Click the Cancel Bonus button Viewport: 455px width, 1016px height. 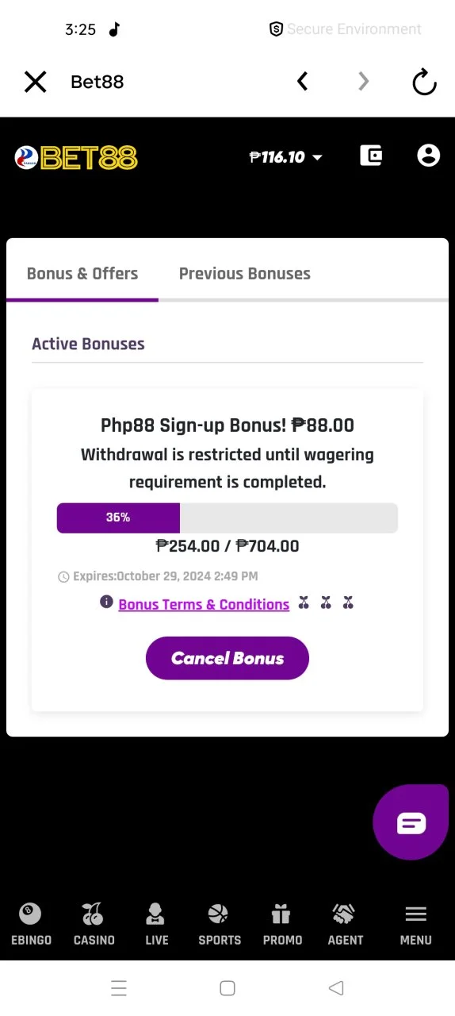pos(227,658)
